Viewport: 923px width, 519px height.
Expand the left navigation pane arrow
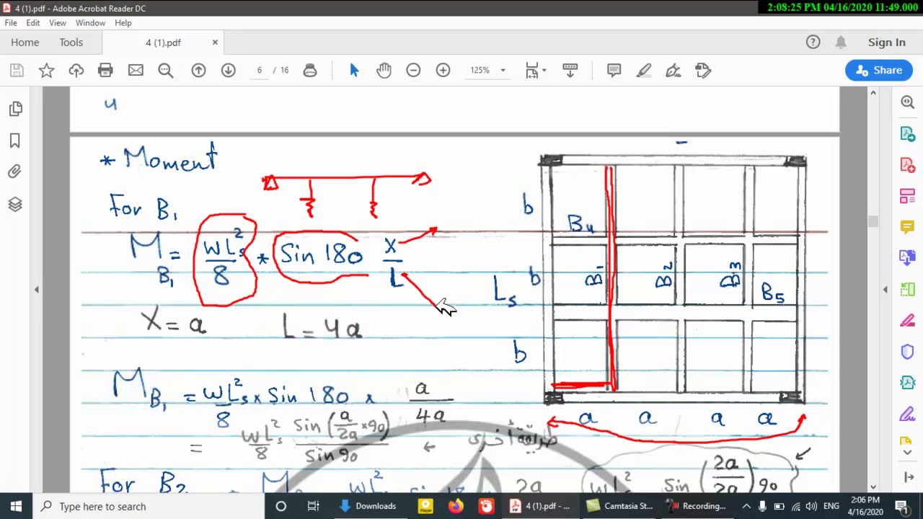coord(37,289)
